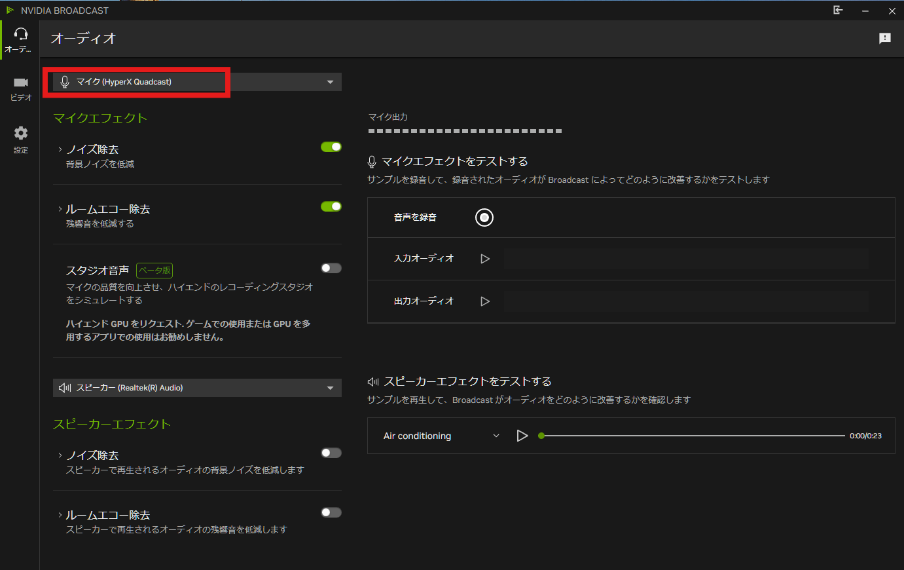Switch to the ビデオ camera tab
The image size is (904, 570).
[21, 83]
